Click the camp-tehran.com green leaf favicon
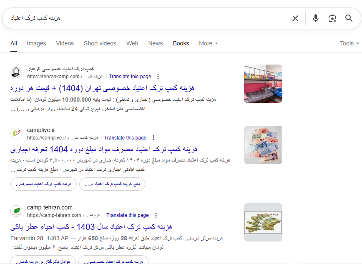Viewport: 362px width, 264px height. pyautogui.click(x=16, y=211)
